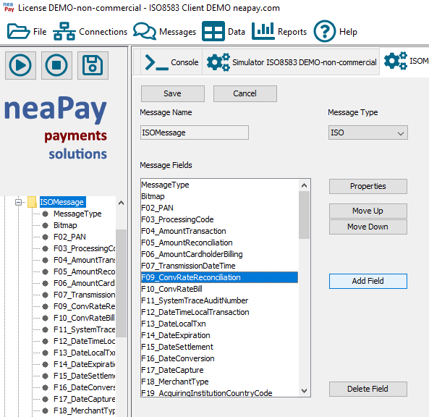This screenshot has width=429, height=417.
Task: Click the floppy disk save icon
Action: [x=93, y=65]
